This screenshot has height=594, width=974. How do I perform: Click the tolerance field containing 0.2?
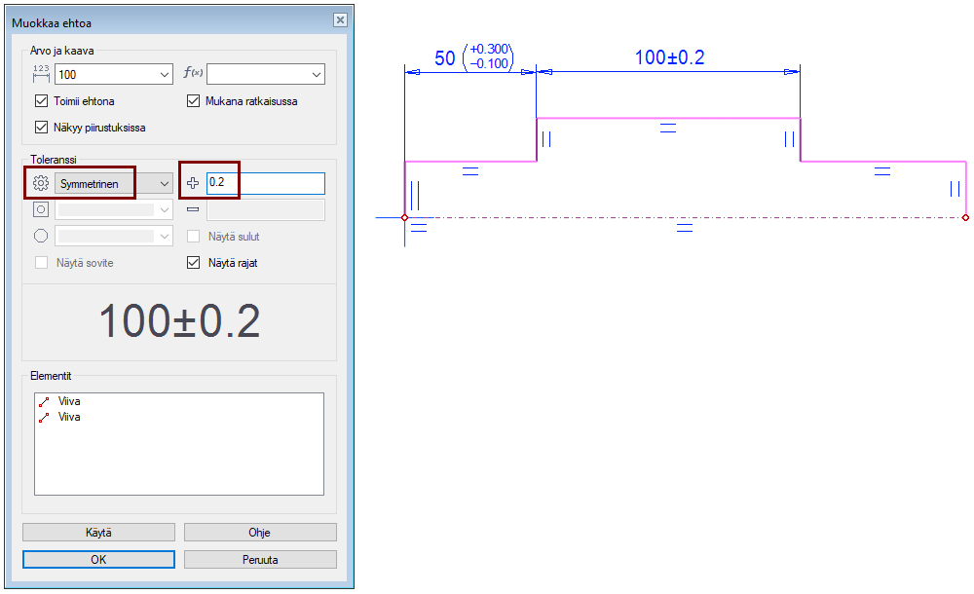click(x=265, y=183)
